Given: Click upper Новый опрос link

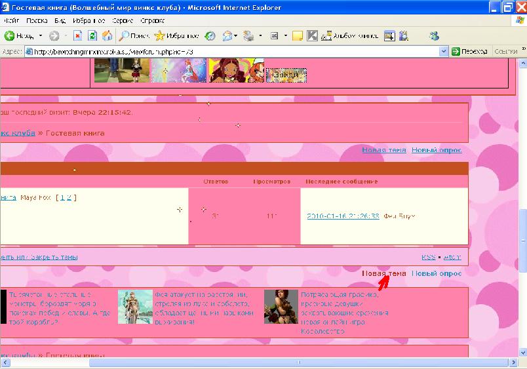Looking at the screenshot, I should click(x=437, y=150).
